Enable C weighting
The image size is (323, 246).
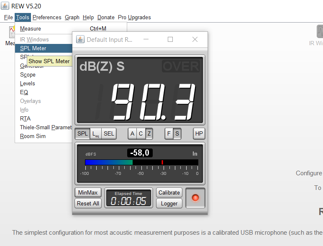(x=141, y=133)
